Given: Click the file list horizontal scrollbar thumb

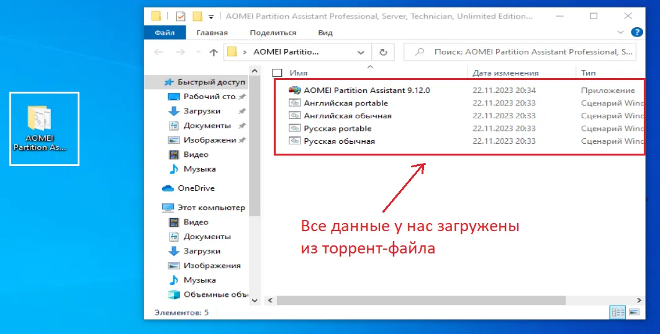Looking at the screenshot, I should [421, 301].
